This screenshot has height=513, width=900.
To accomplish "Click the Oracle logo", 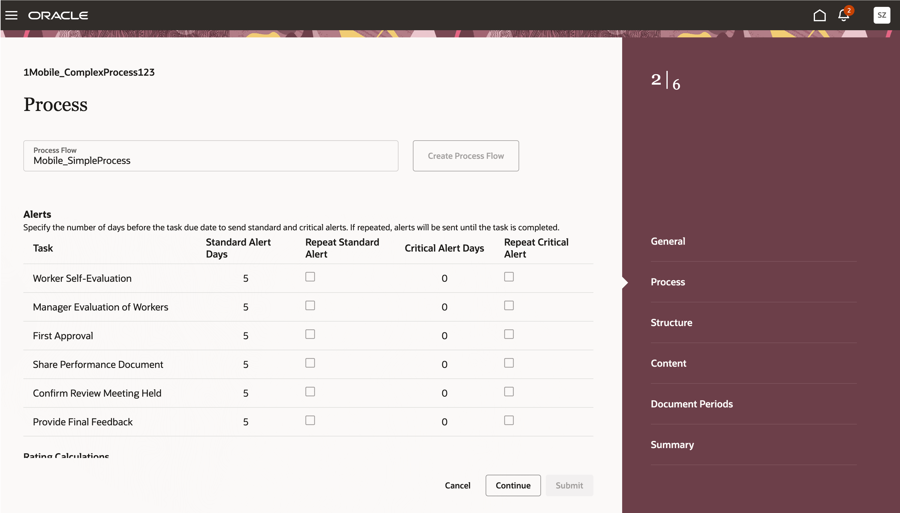I will [x=58, y=16].
